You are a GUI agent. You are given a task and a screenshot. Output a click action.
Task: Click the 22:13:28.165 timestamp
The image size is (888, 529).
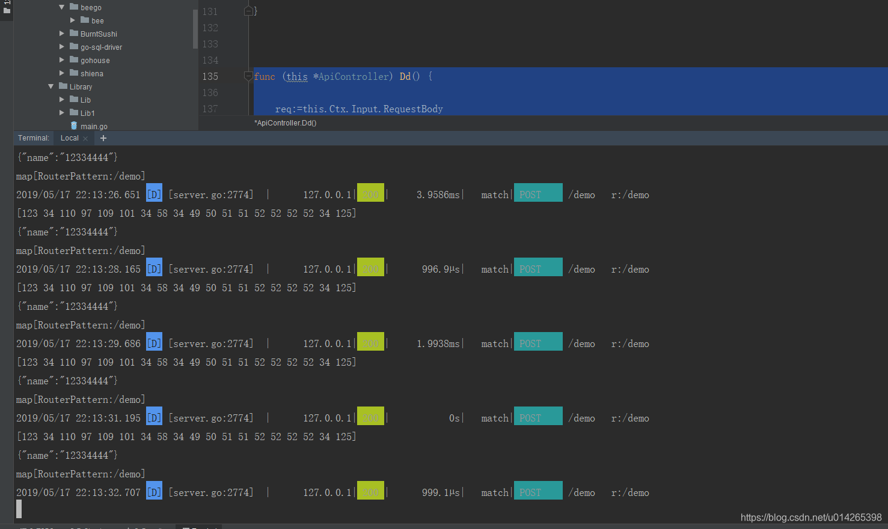(108, 269)
